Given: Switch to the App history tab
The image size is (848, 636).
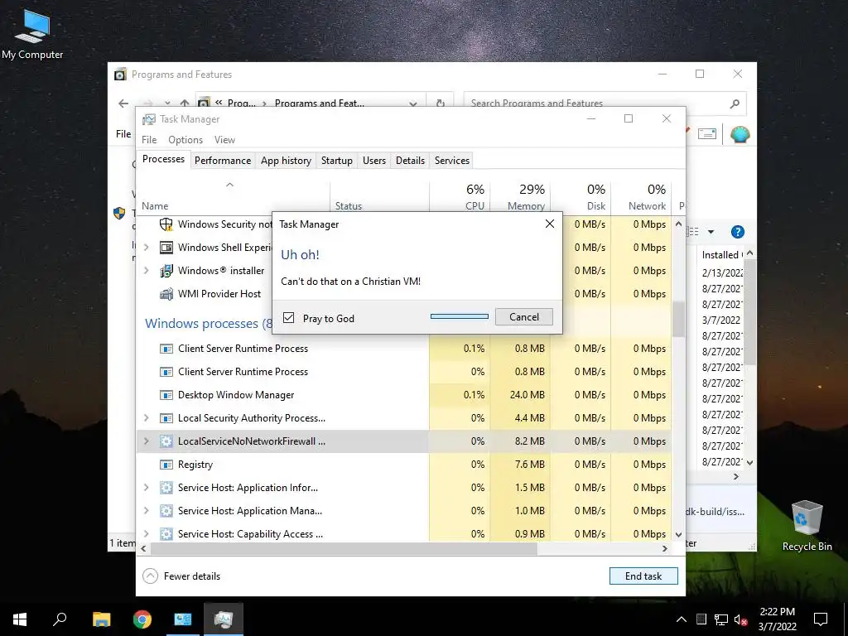Looking at the screenshot, I should pyautogui.click(x=286, y=161).
